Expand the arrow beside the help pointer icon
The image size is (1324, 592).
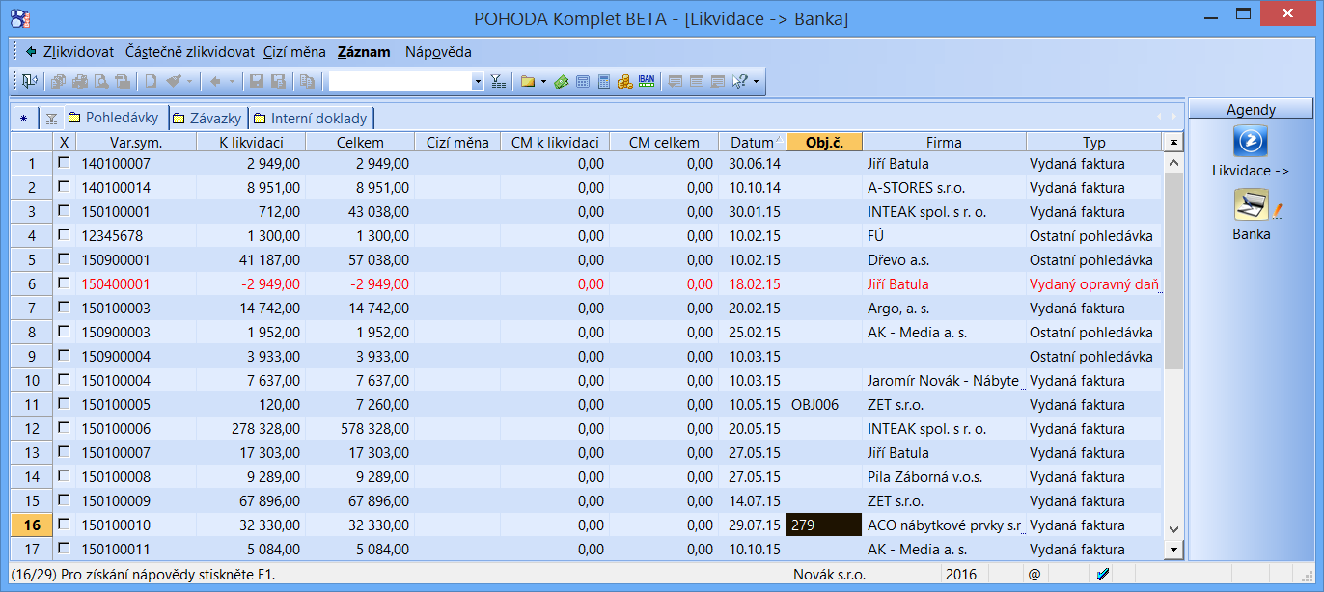pyautogui.click(x=756, y=82)
